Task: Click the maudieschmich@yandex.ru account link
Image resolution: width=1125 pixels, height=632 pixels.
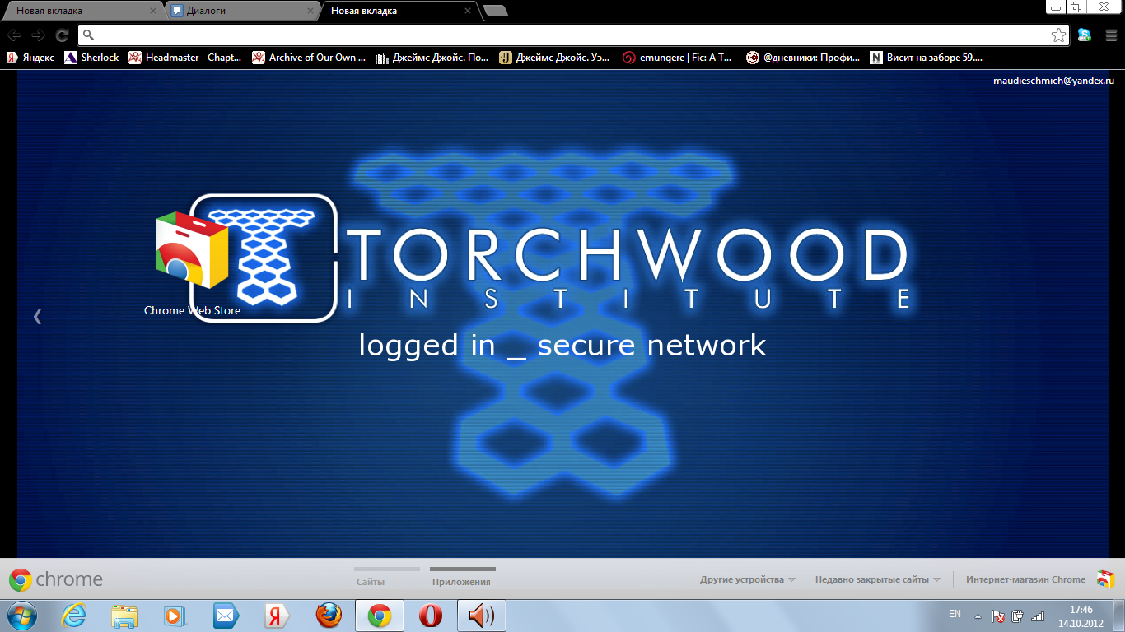Action: [1053, 81]
